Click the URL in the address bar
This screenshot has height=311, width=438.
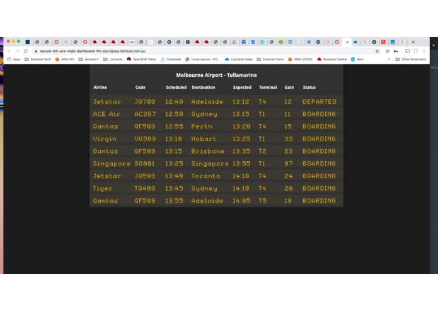pos(93,51)
